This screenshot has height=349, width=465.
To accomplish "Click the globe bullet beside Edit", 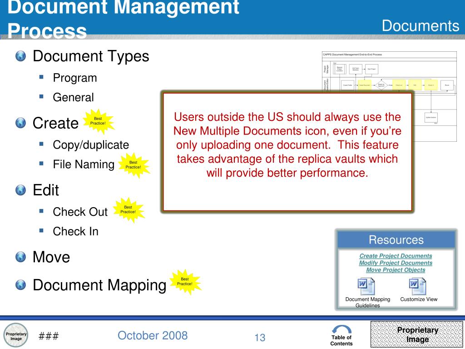I will (x=20, y=190).
